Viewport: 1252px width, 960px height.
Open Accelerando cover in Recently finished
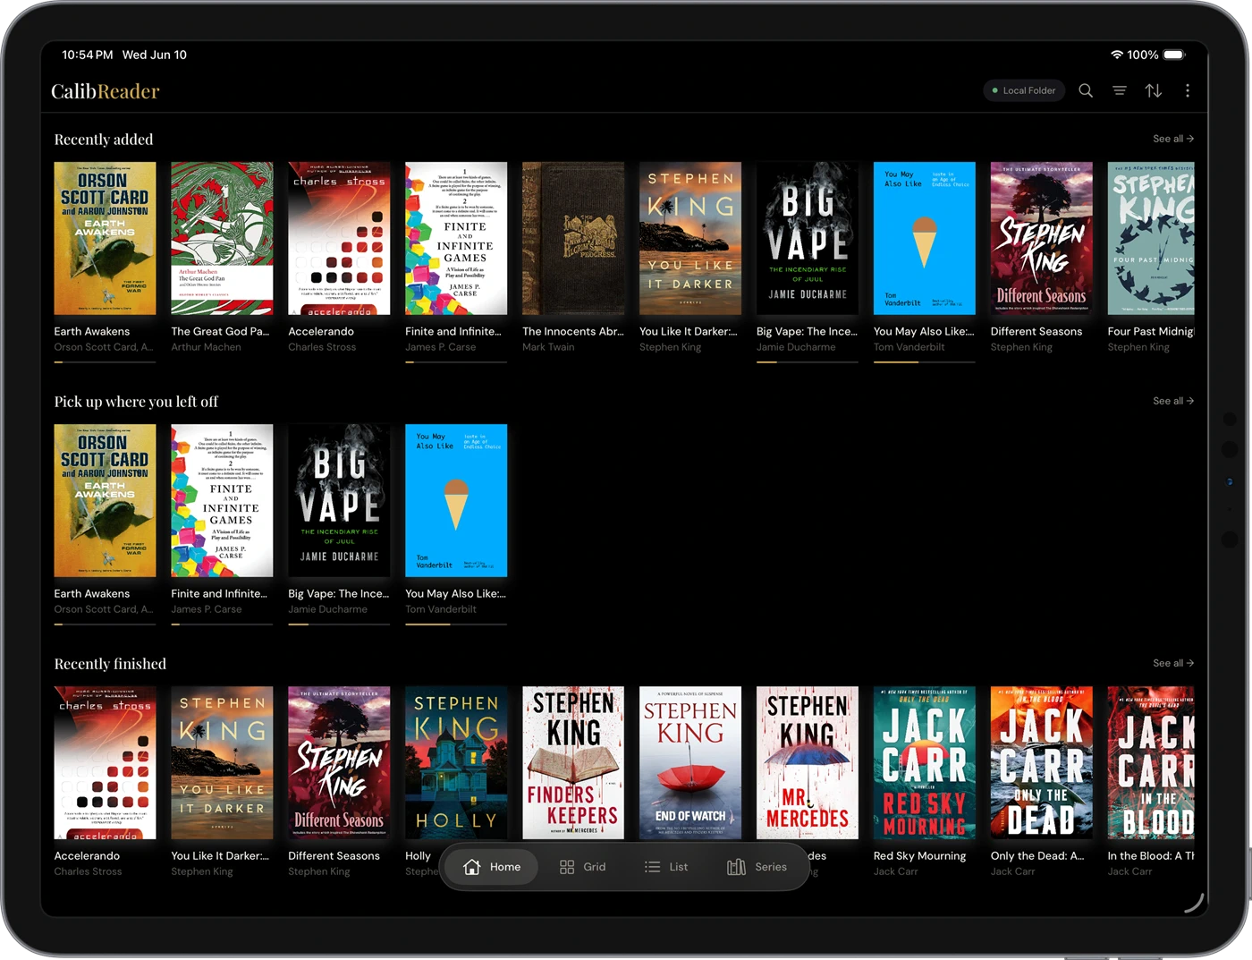coord(105,762)
